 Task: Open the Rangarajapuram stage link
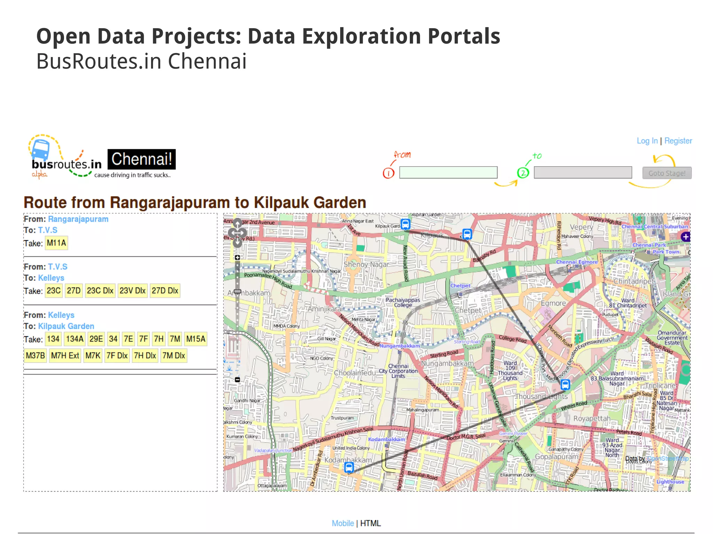pyautogui.click(x=78, y=219)
